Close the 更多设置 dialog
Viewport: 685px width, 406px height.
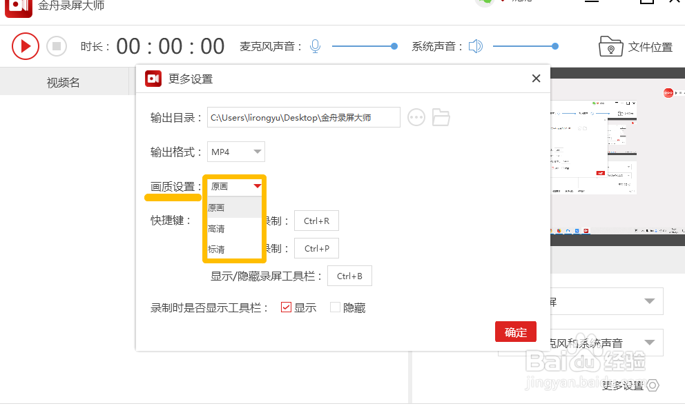pos(536,79)
